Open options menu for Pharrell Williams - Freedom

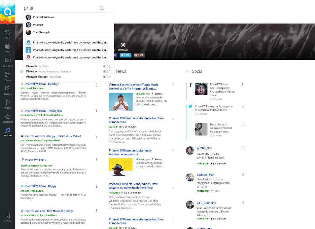[x=96, y=85]
